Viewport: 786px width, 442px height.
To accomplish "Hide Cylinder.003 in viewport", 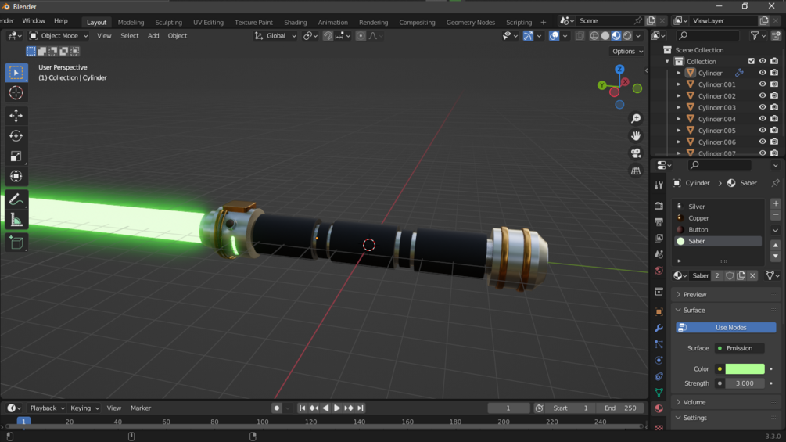I will (x=763, y=107).
